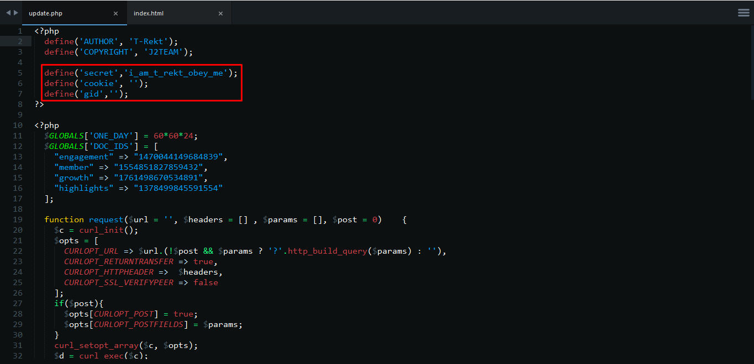Close the update.php tab
The height and width of the screenshot is (364, 754).
click(115, 13)
